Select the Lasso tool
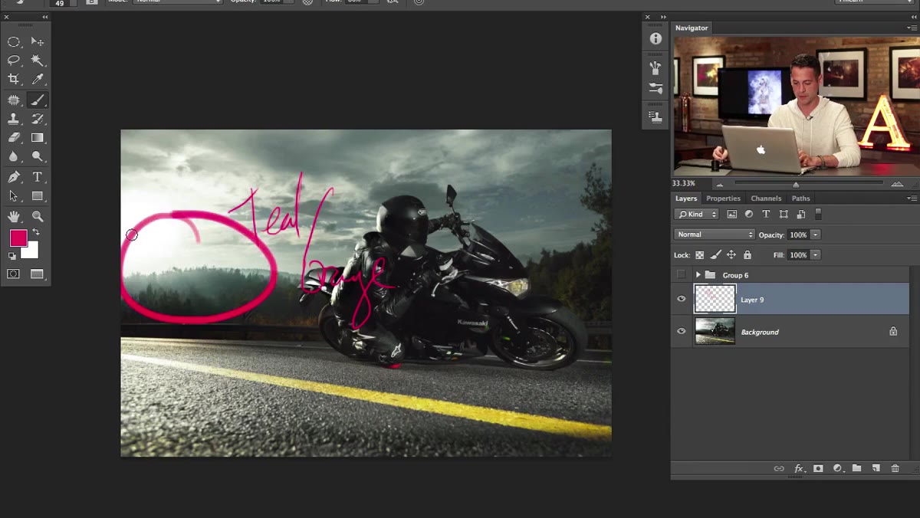Image resolution: width=920 pixels, height=518 pixels. [14, 60]
